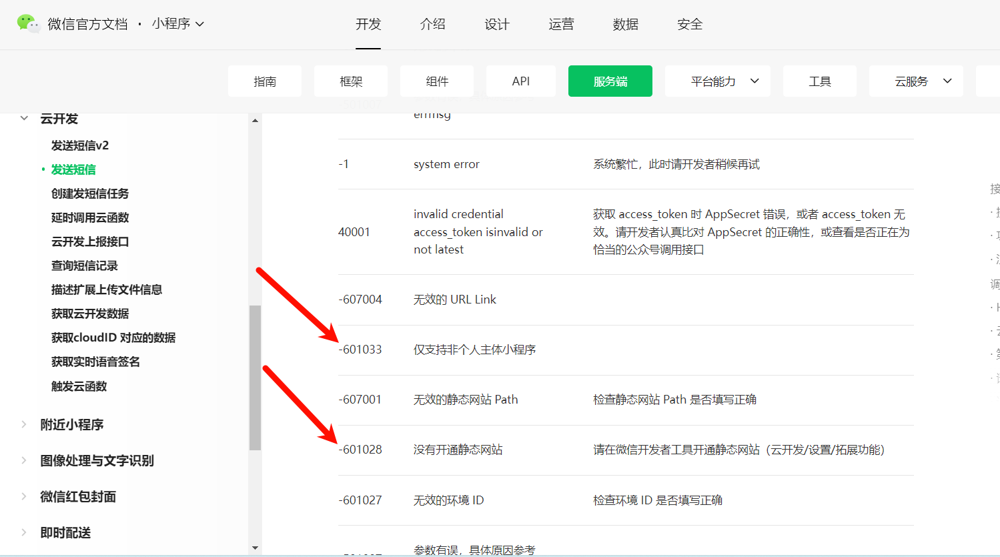Click the error code -607001 cell
The height and width of the screenshot is (557, 1000).
point(360,400)
